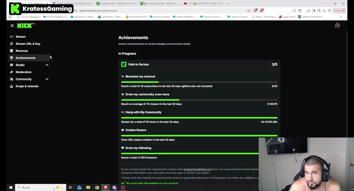354x191 pixels.
Task: Switch to the YouTube CONDORITO tab
Action: (203, 3)
